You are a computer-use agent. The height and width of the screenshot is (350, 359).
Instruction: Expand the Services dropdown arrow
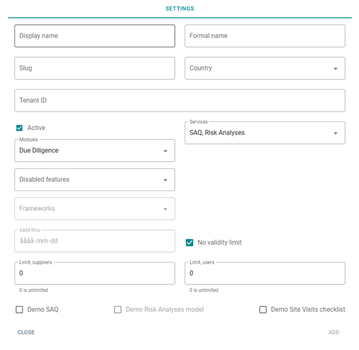click(335, 134)
